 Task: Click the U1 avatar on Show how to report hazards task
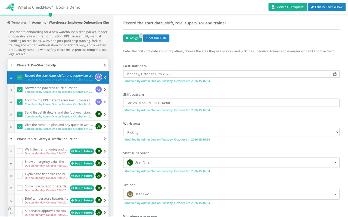tap(98, 188)
